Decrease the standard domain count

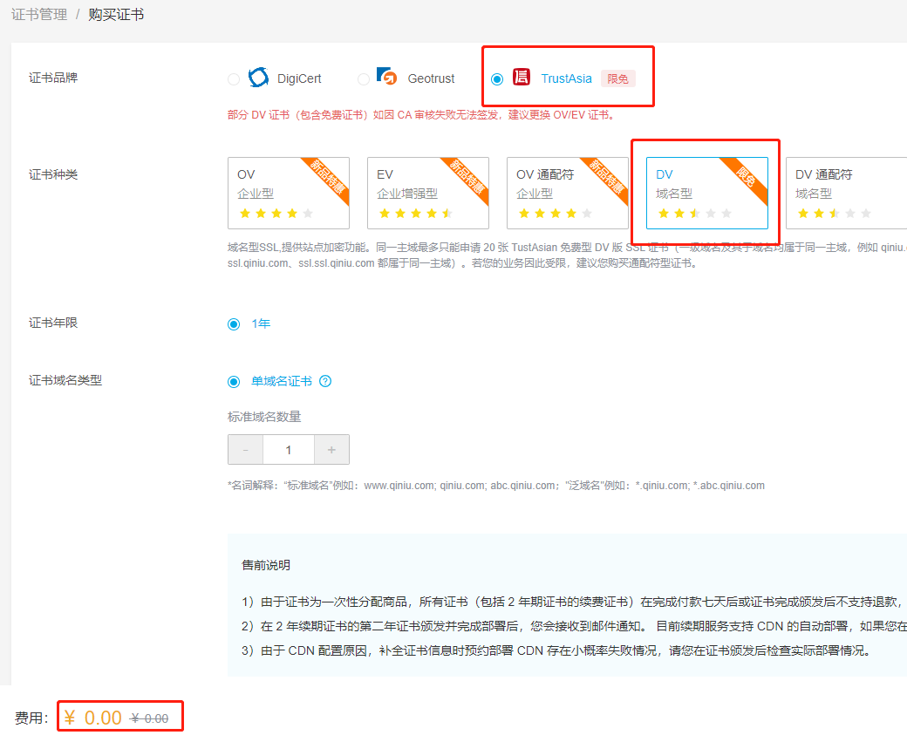click(x=245, y=449)
